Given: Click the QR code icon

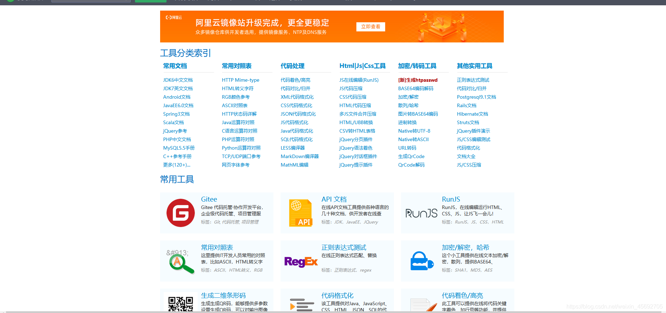Looking at the screenshot, I should (x=181, y=304).
